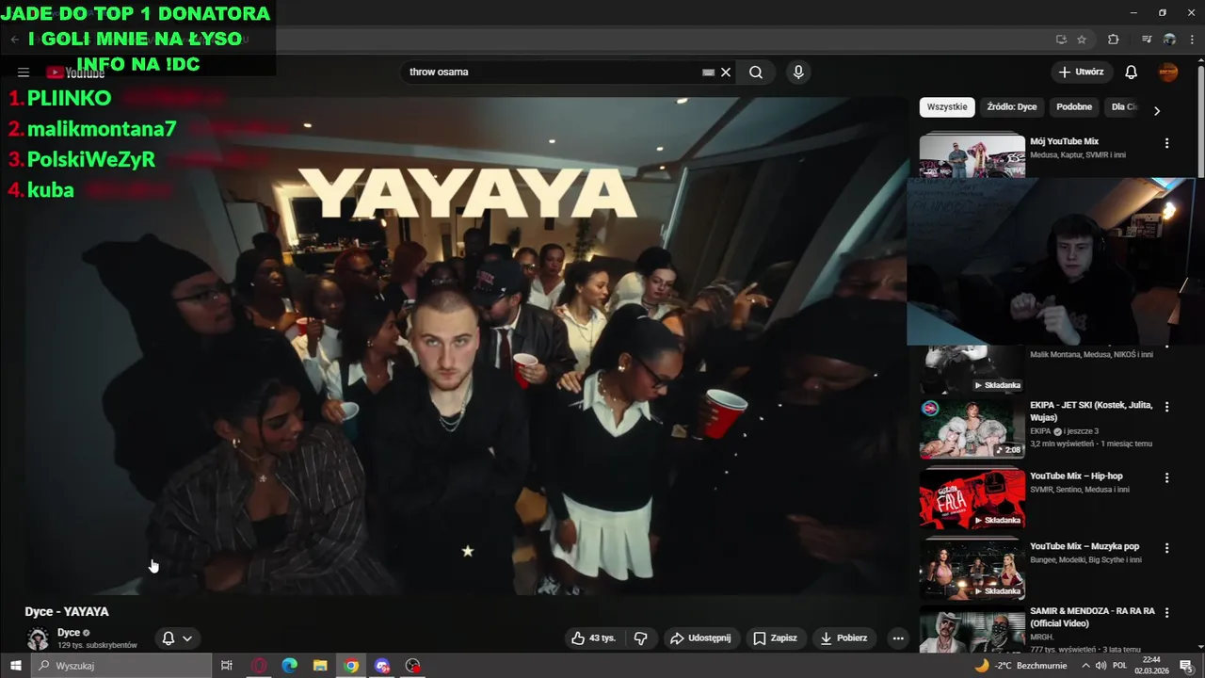
Task: Click the Dyce - YAYAYA video title
Action: point(67,611)
